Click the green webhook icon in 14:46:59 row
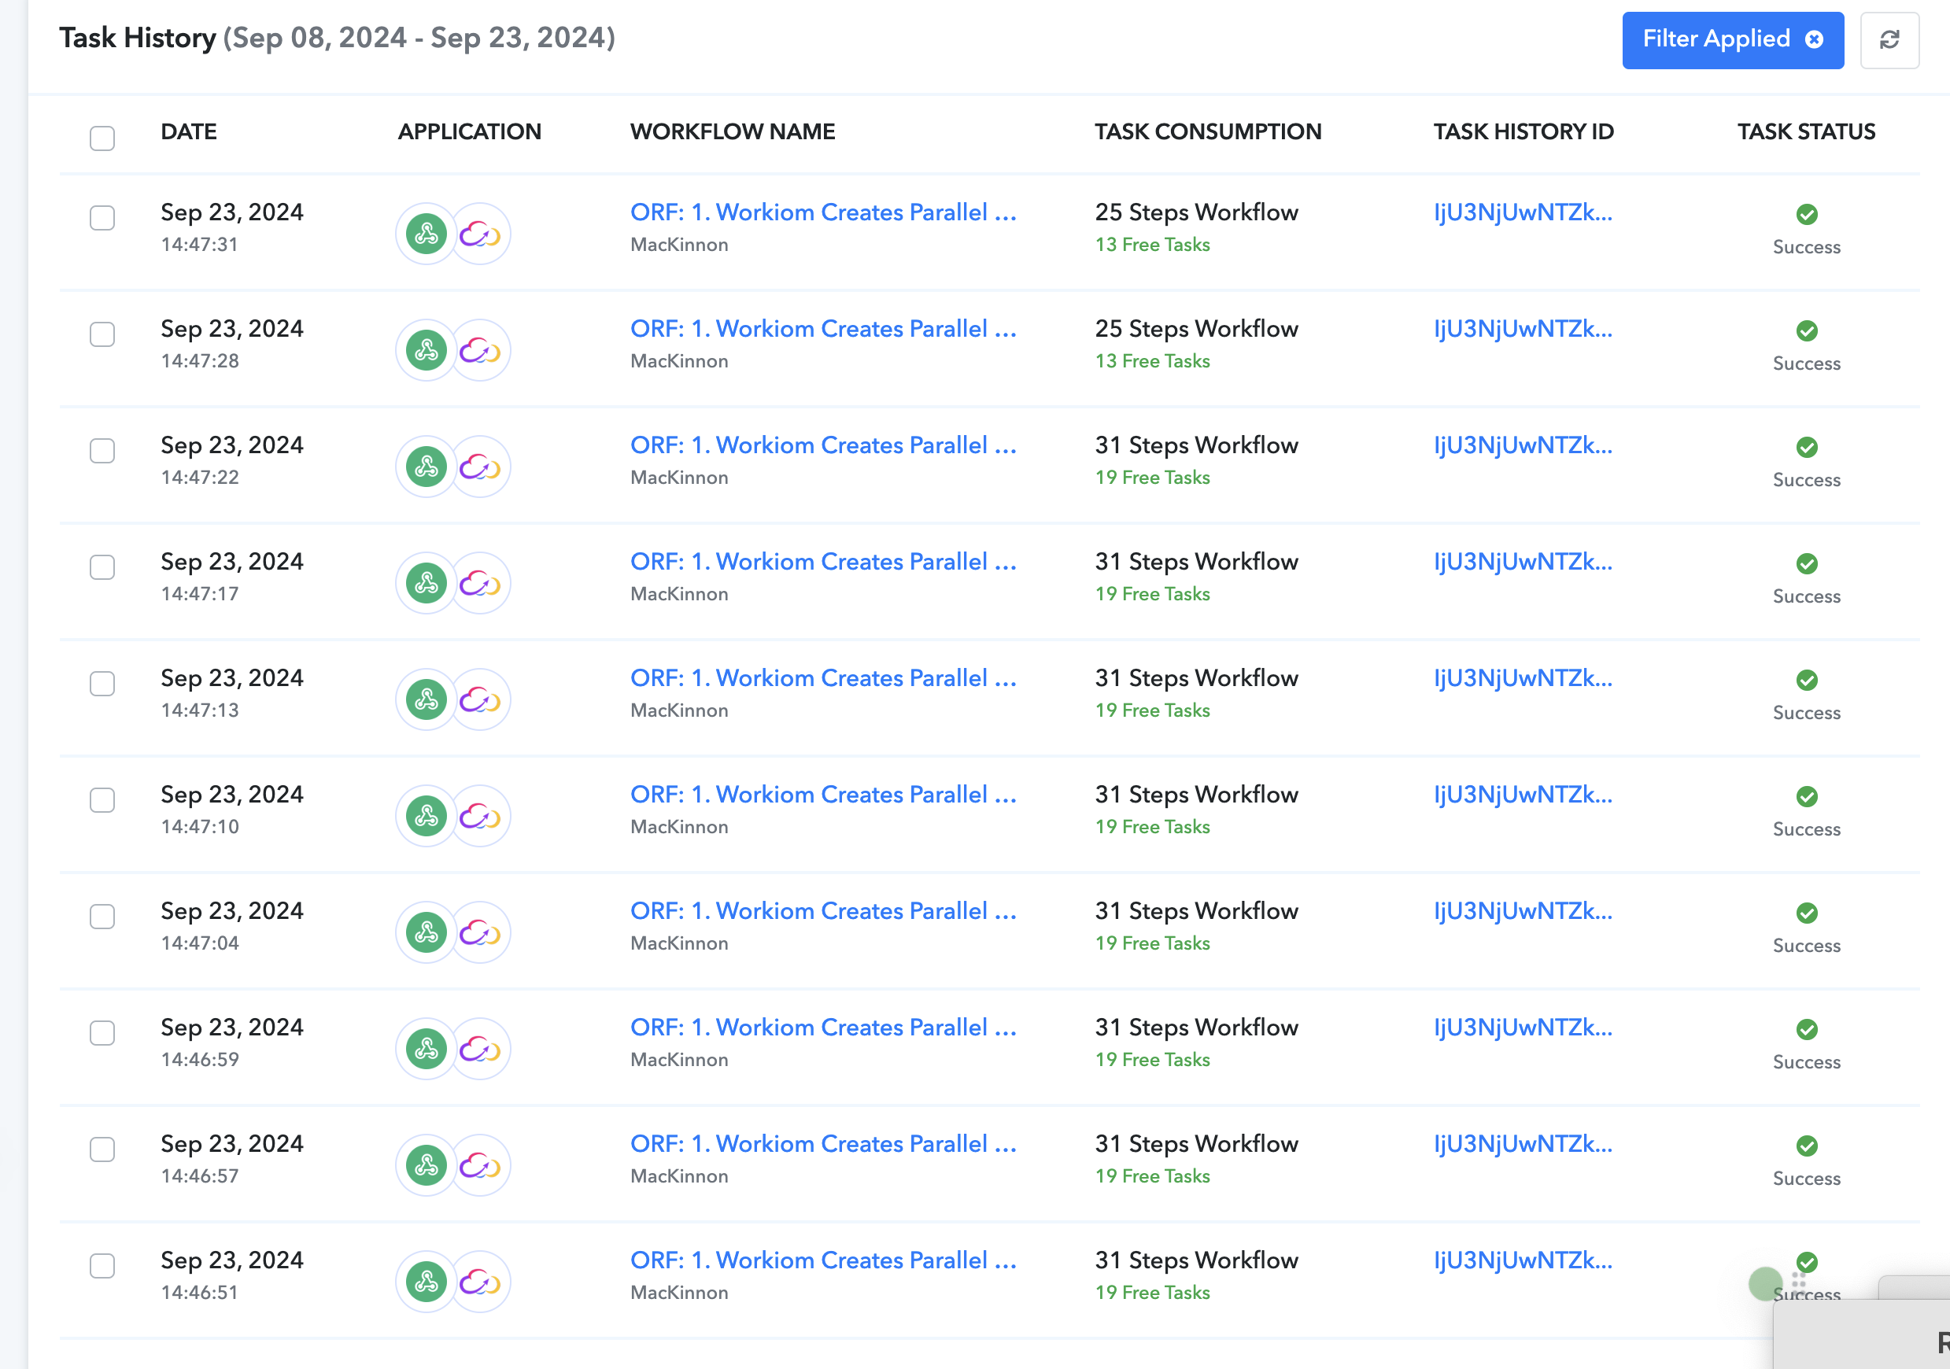The width and height of the screenshot is (1950, 1369). click(427, 1048)
